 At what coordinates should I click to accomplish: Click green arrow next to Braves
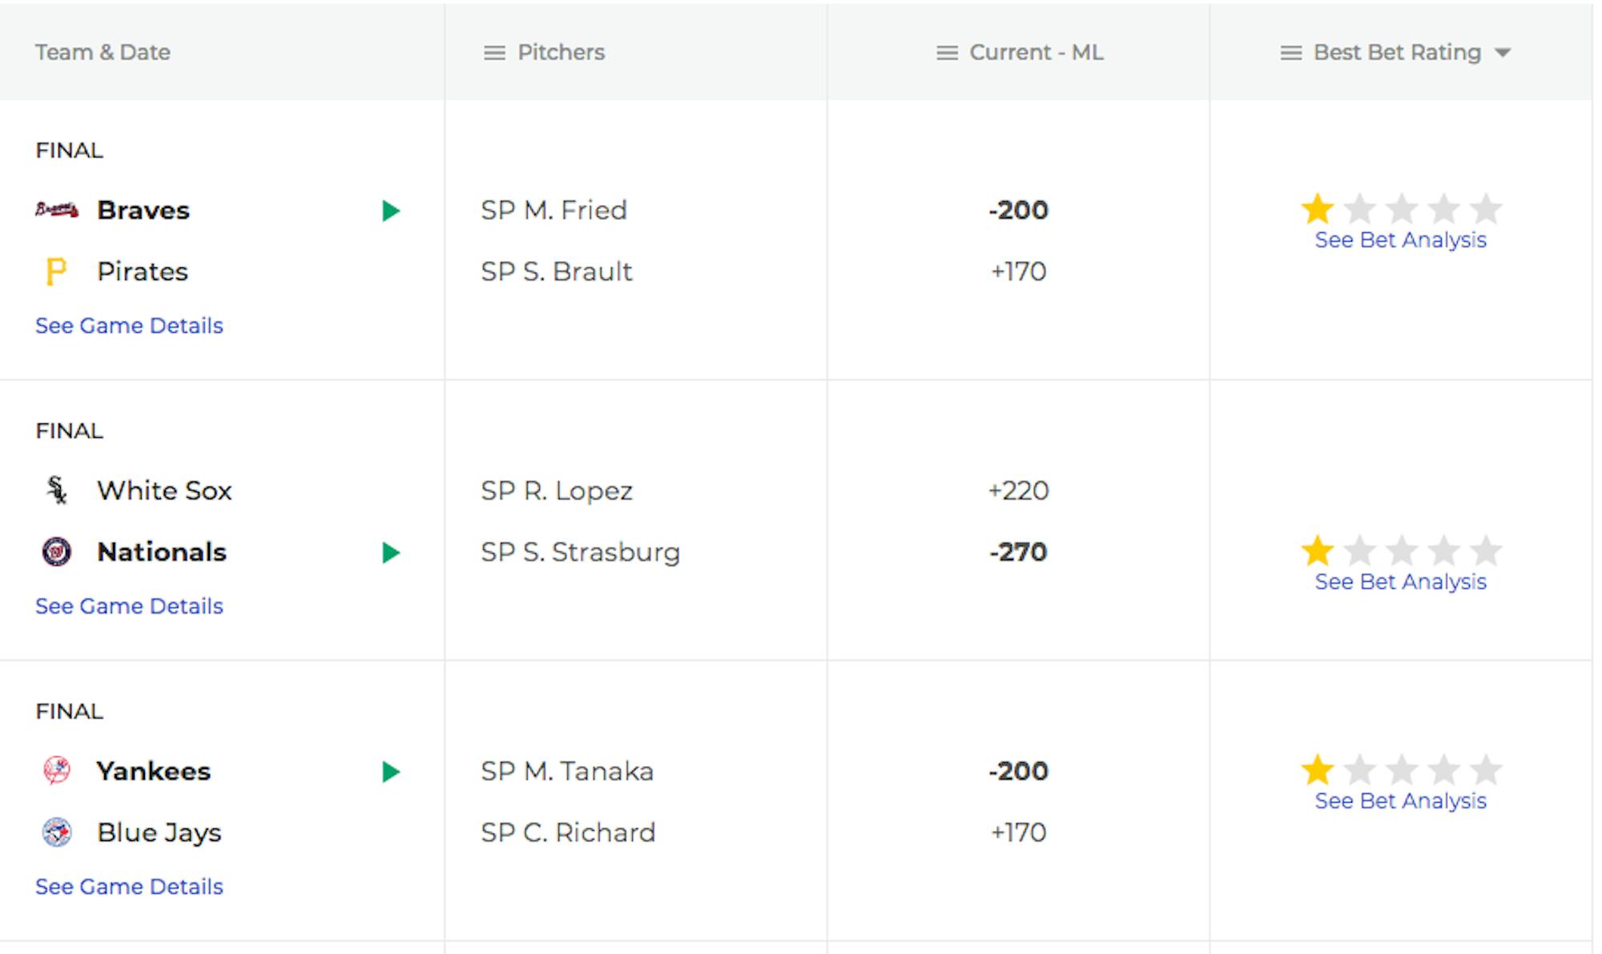(x=391, y=211)
